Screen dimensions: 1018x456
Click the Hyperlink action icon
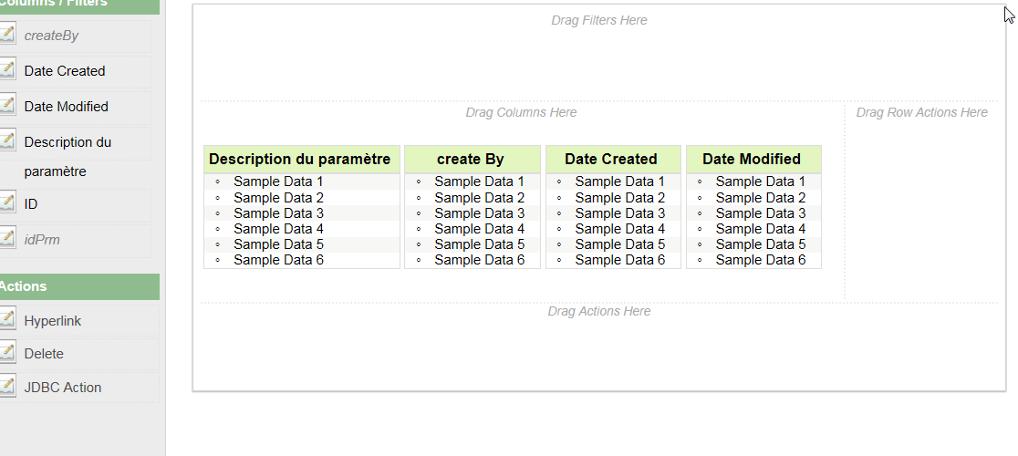(x=7, y=320)
